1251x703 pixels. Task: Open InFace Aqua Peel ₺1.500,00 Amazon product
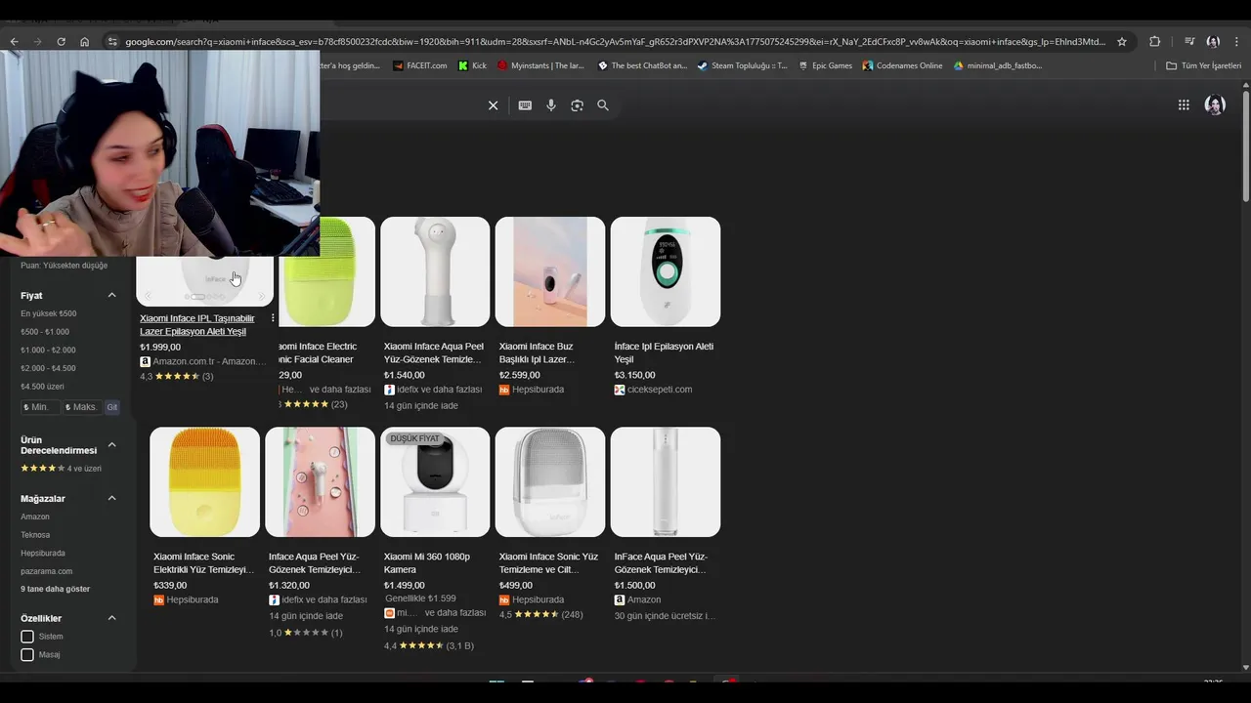pos(666,482)
